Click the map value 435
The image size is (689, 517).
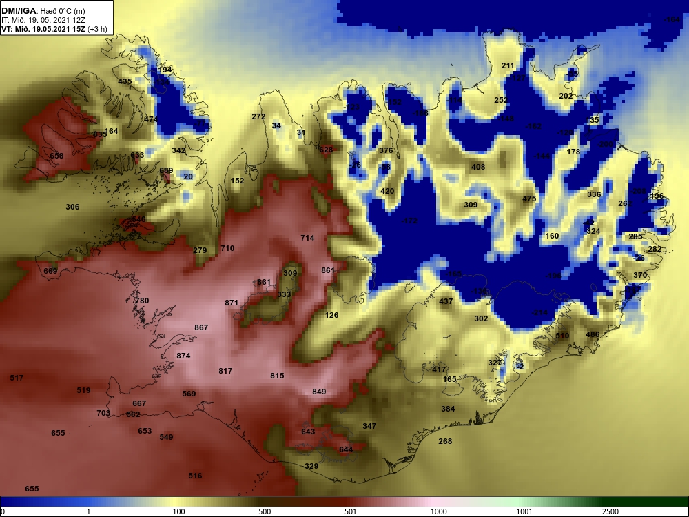pos(125,81)
